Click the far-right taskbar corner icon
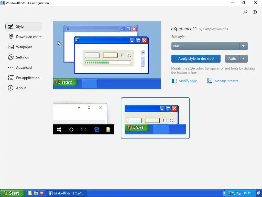The width and height of the screenshot is (262, 197). 259,193
